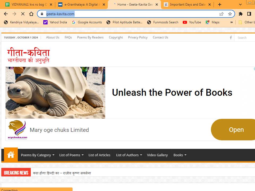Click the Open button on advertisement
The height and width of the screenshot is (191, 255).
(x=236, y=130)
